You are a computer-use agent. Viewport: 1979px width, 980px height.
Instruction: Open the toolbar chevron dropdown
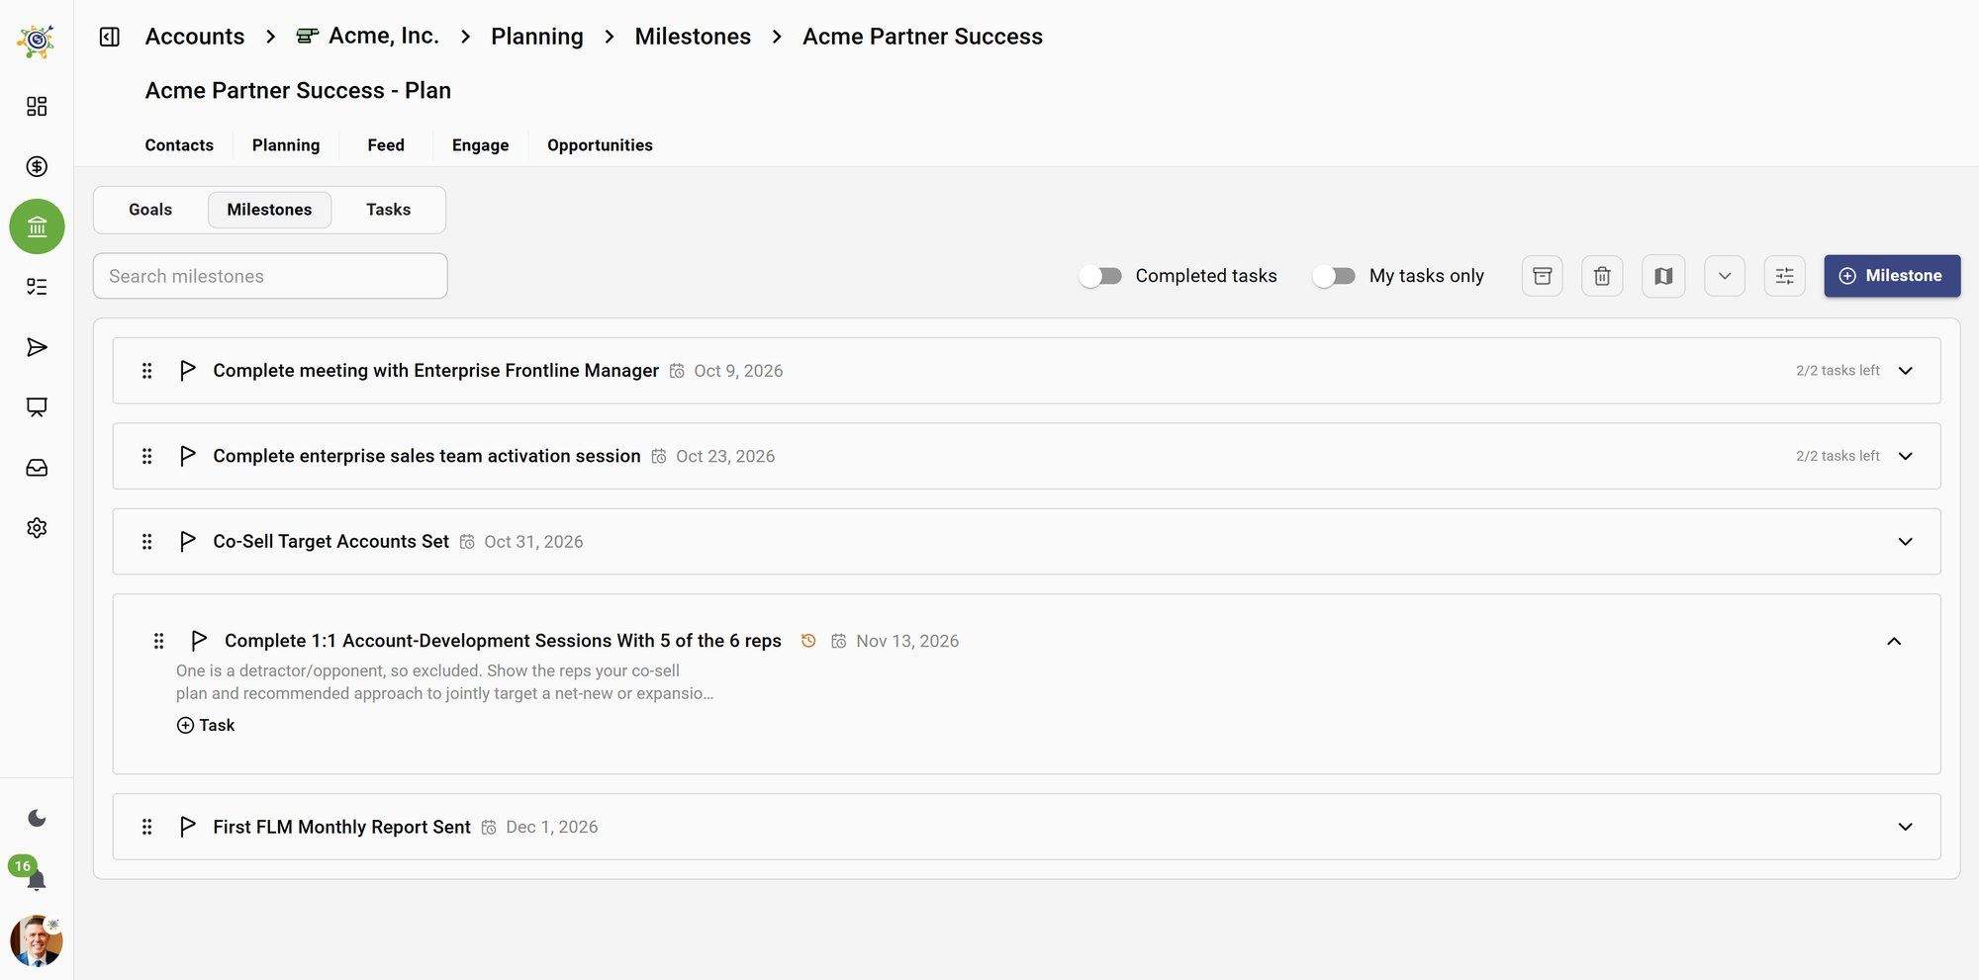(1725, 276)
